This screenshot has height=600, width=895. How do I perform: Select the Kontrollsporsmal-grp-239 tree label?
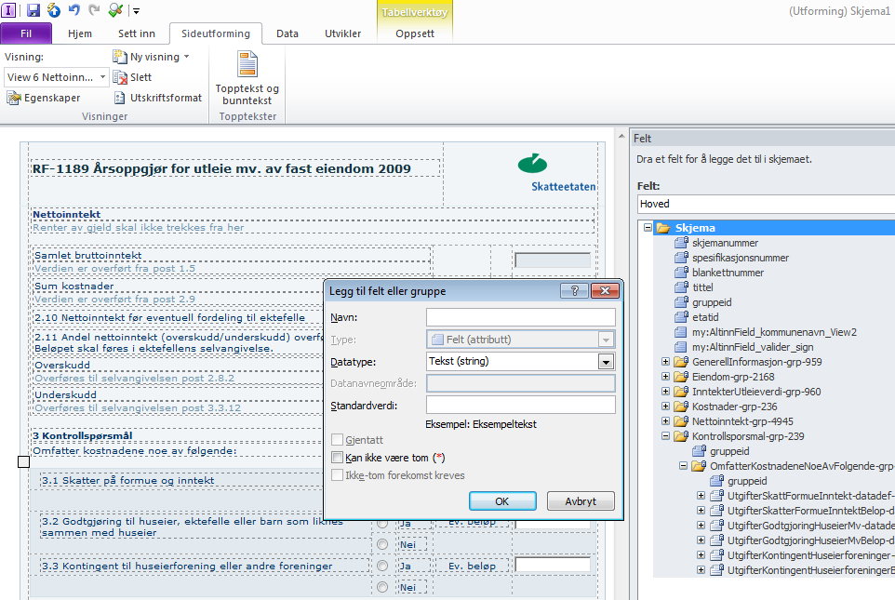point(748,436)
